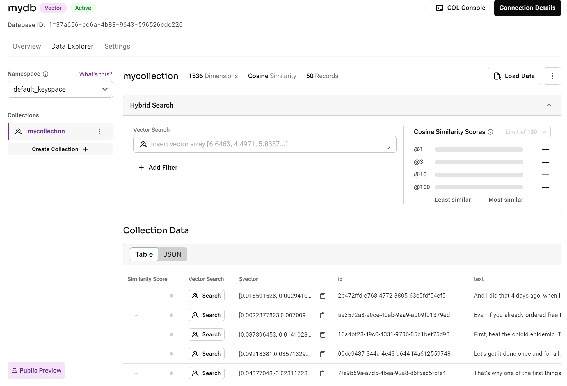Open the kebab menu beside Load Data
The image size is (567, 386).
(x=552, y=76)
